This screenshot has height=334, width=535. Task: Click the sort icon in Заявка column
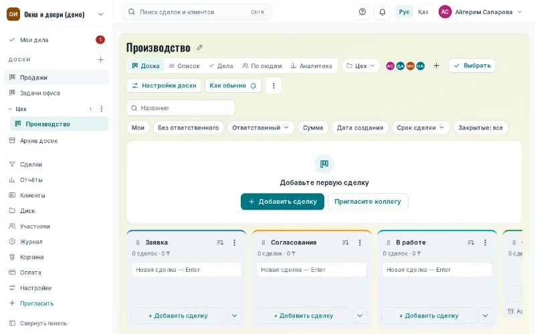(x=220, y=242)
